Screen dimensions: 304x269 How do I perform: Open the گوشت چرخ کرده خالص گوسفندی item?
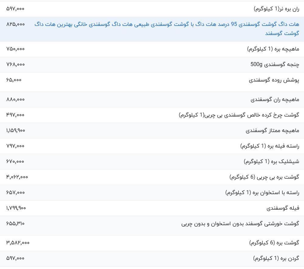tap(239, 115)
